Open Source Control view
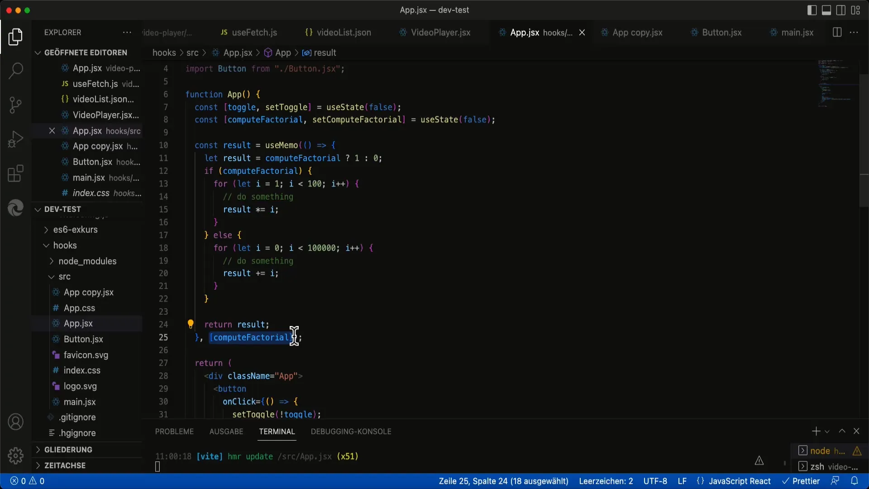This screenshot has height=489, width=869. pos(15,105)
